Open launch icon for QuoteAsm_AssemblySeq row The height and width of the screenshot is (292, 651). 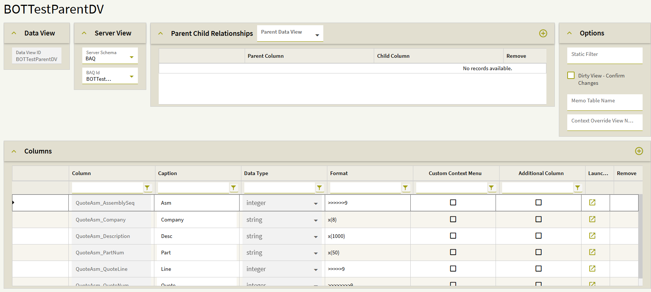[592, 202]
